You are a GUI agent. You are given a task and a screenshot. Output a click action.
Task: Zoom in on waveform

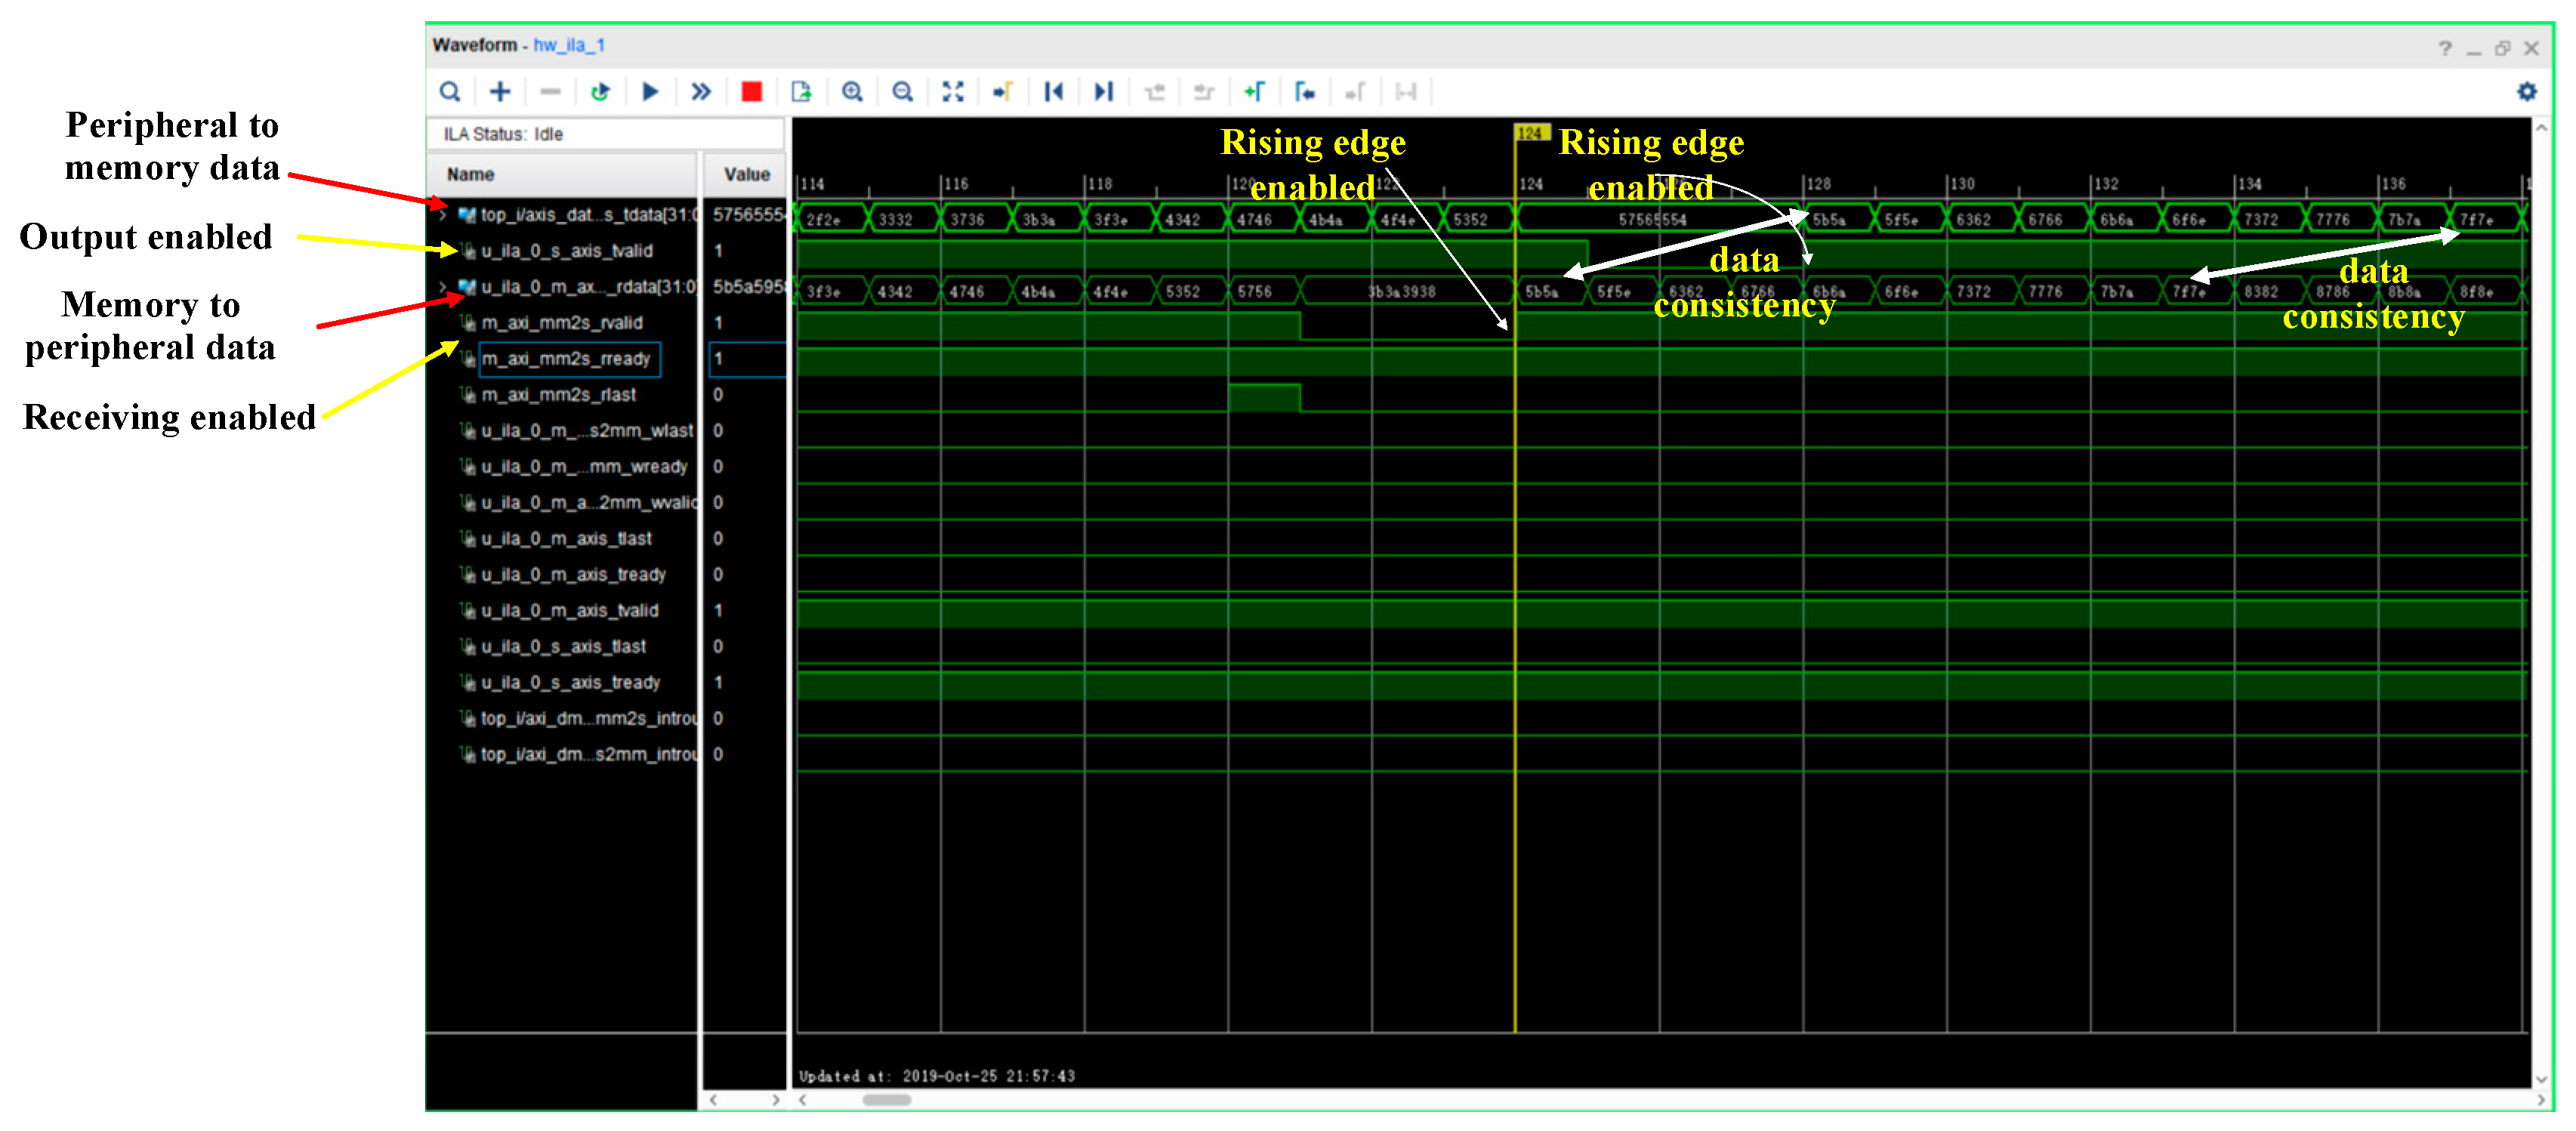click(852, 92)
